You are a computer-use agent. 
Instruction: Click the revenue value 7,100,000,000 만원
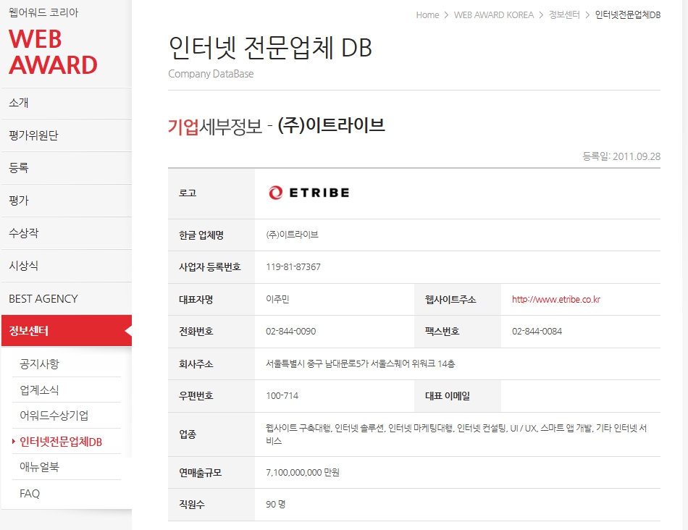(x=302, y=473)
